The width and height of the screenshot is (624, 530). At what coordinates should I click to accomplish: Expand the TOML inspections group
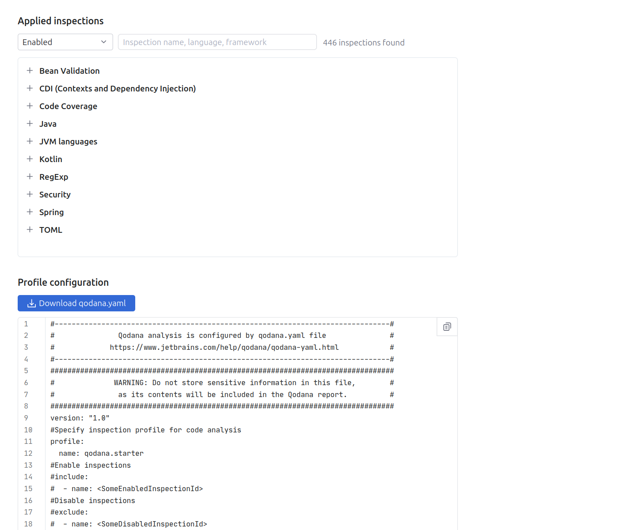pyautogui.click(x=30, y=230)
